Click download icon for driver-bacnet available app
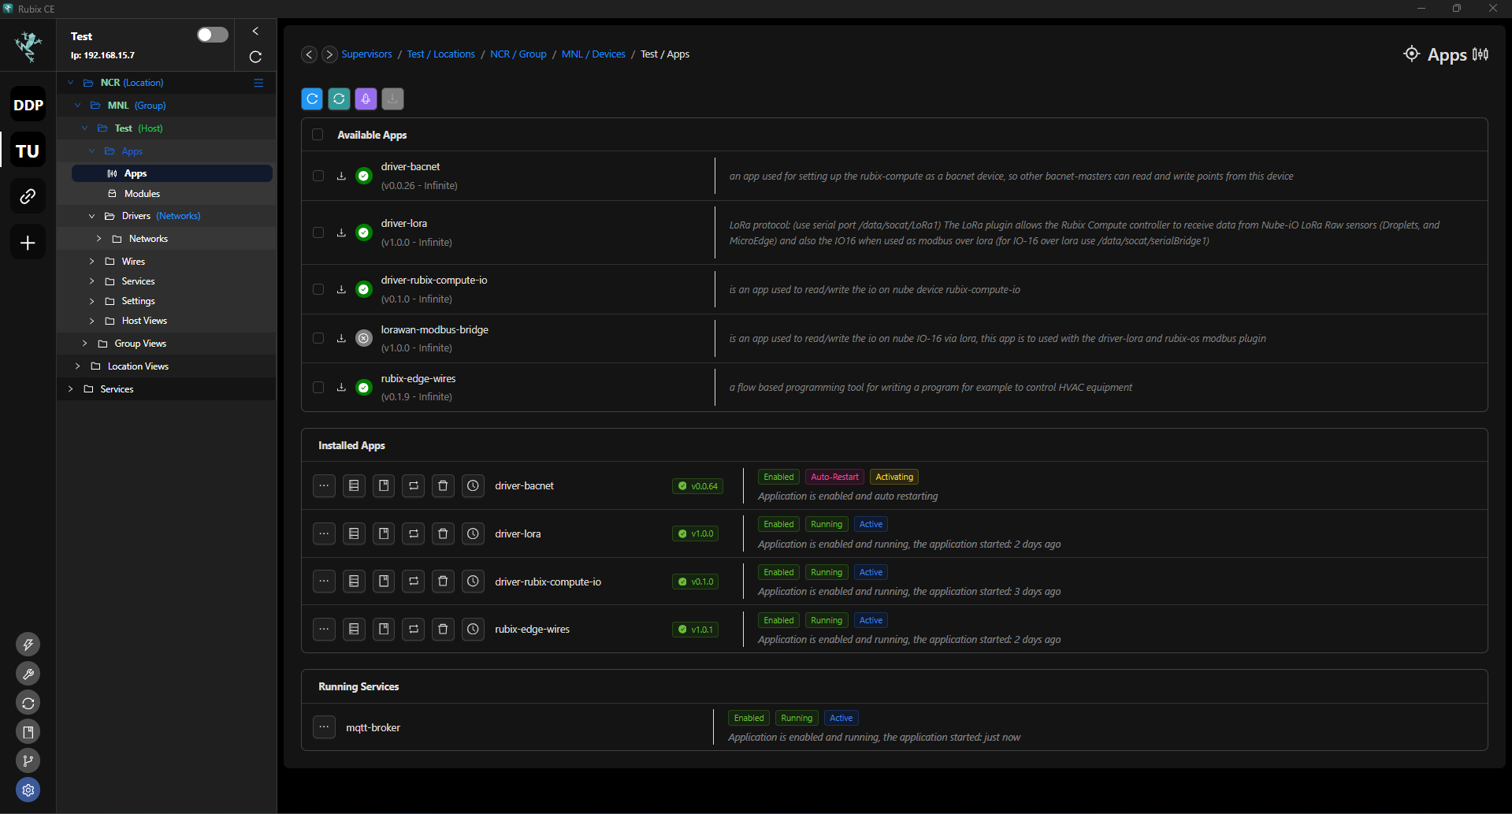The image size is (1512, 814). click(x=341, y=176)
